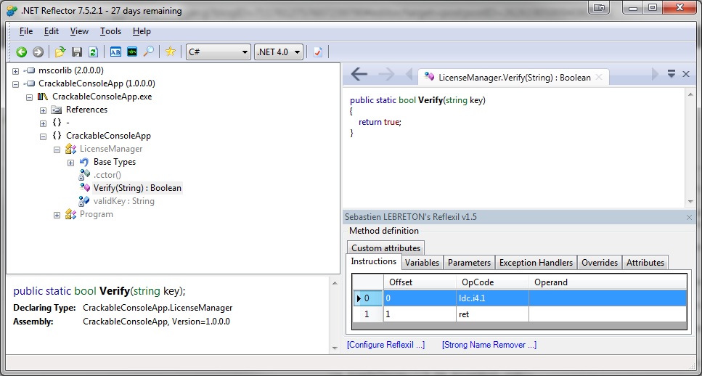Click the Save floppy disk toolbar icon
702x376 pixels.
pyautogui.click(x=77, y=52)
